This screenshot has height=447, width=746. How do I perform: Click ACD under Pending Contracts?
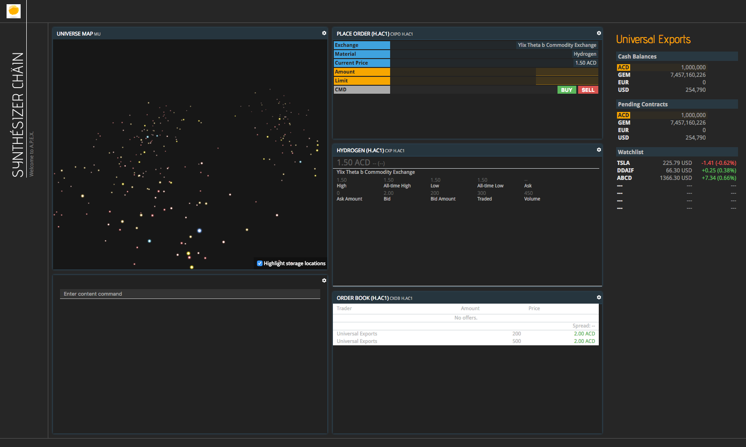(624, 115)
